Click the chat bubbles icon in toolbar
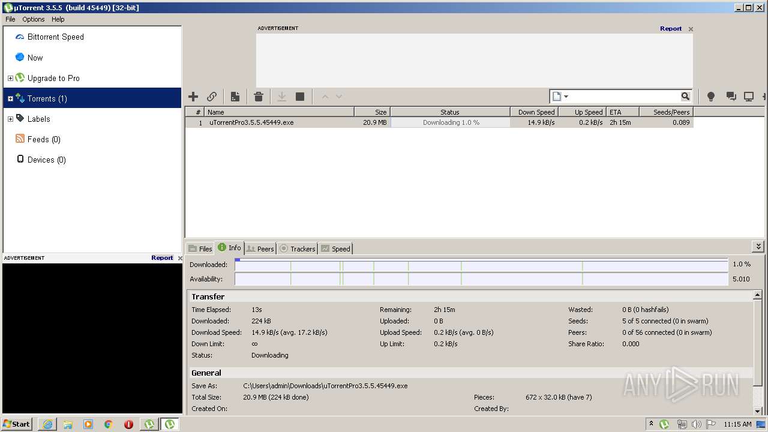The image size is (768, 432). [731, 97]
